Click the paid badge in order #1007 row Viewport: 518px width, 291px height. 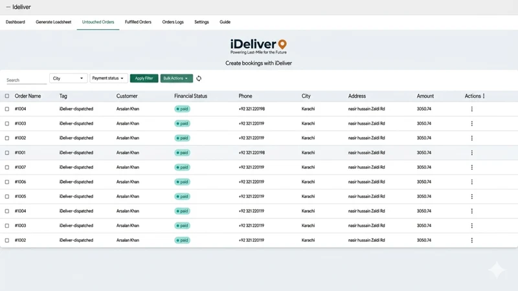point(183,167)
